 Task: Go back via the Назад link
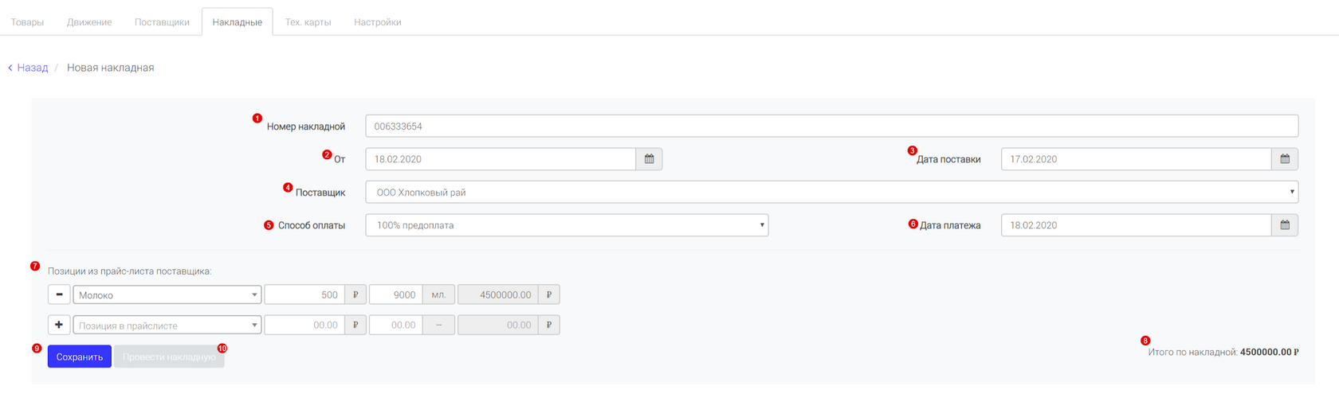pos(33,68)
